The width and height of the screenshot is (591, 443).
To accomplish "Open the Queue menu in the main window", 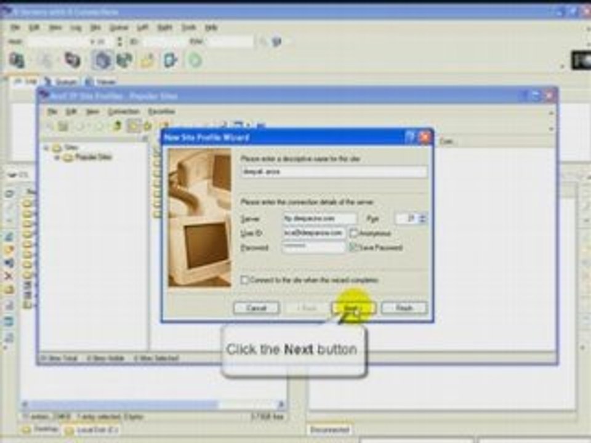I will pyautogui.click(x=119, y=28).
